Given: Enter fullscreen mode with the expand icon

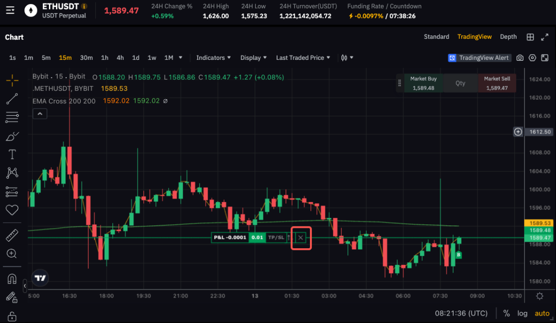Looking at the screenshot, I should point(546,36).
